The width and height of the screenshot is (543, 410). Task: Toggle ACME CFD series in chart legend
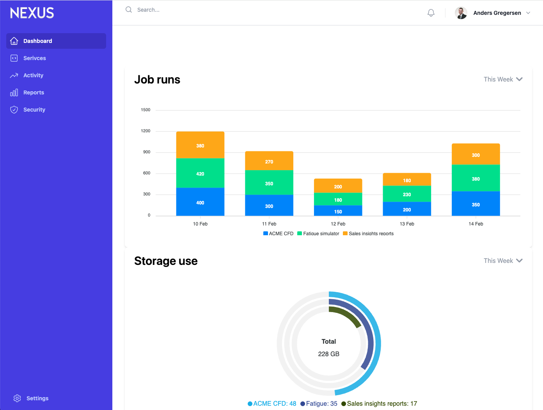tap(278, 234)
